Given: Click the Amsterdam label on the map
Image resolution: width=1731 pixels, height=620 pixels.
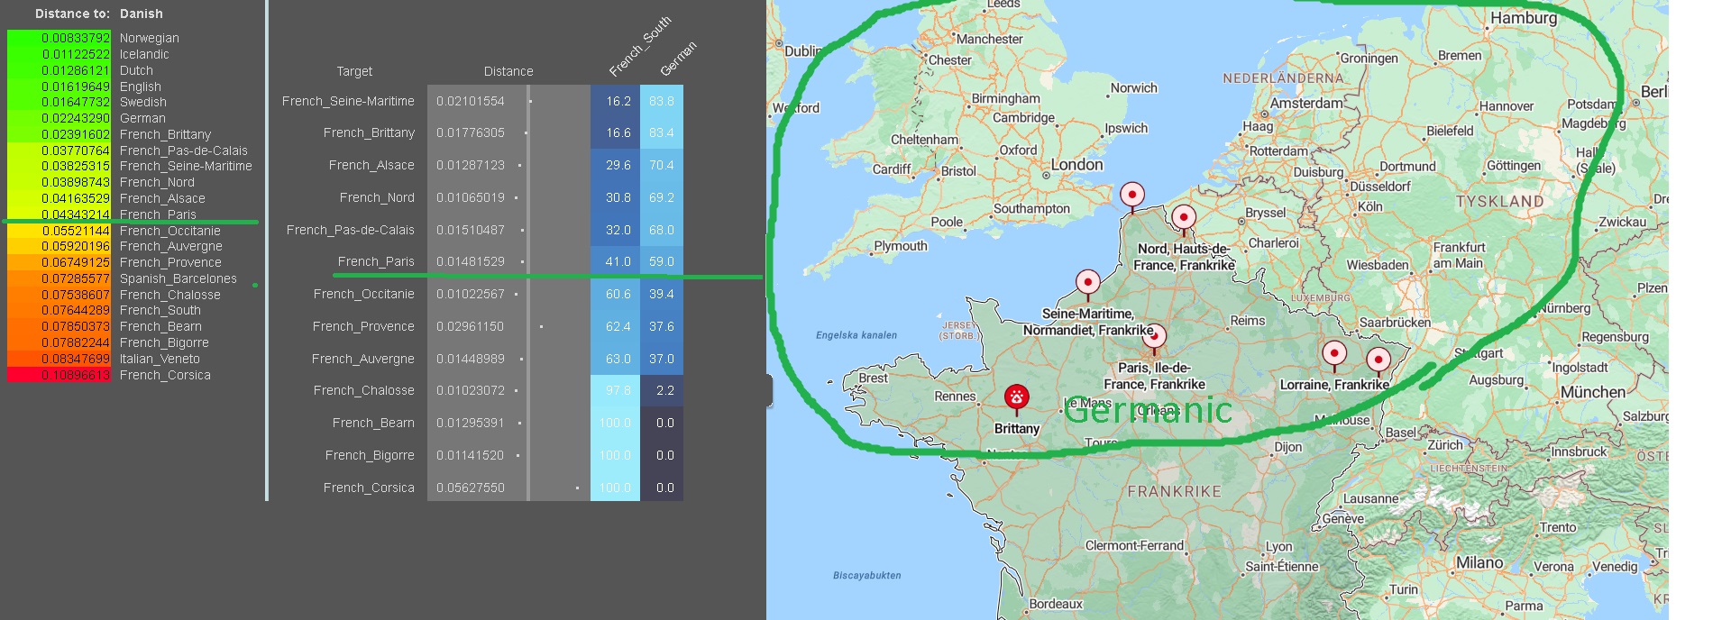Looking at the screenshot, I should point(1306,103).
